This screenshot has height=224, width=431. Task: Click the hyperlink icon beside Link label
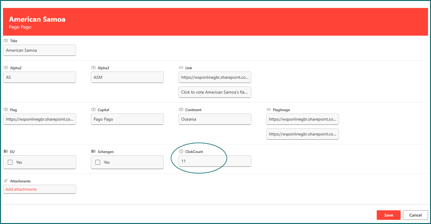click(181, 68)
